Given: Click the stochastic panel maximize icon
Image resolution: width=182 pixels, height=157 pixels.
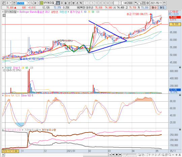Looking at the screenshot, I should [180, 95].
